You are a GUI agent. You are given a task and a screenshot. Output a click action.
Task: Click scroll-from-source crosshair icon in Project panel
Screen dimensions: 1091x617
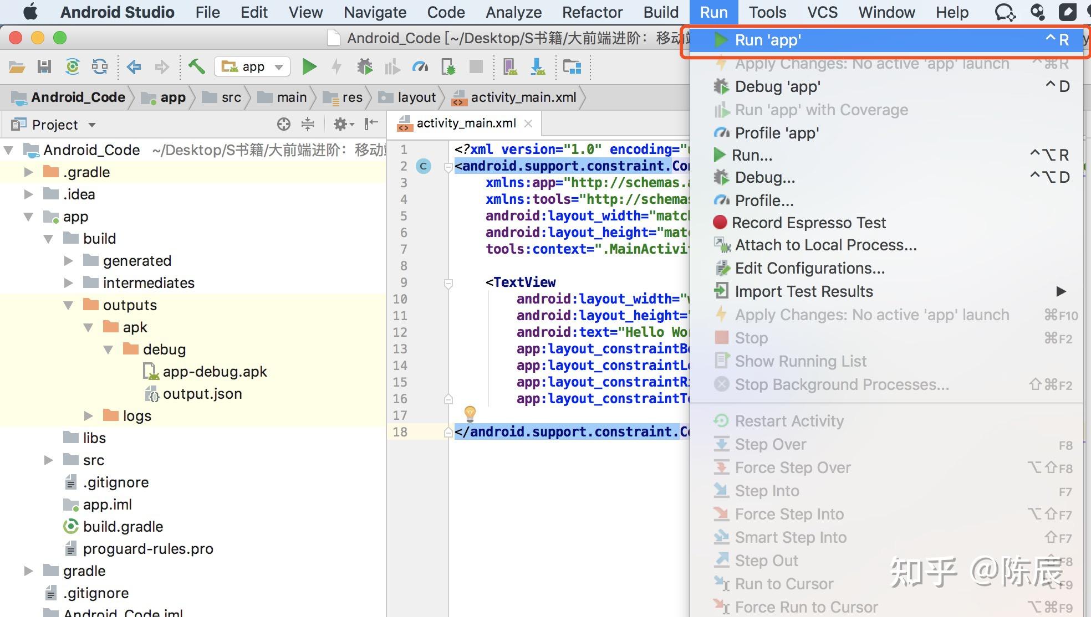click(283, 124)
